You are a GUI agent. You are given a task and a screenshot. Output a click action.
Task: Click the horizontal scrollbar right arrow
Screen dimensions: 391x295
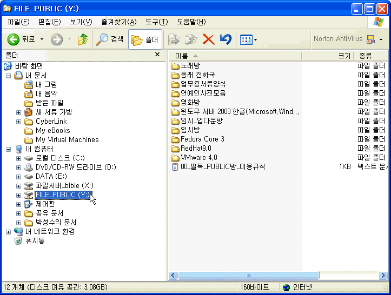383,276
